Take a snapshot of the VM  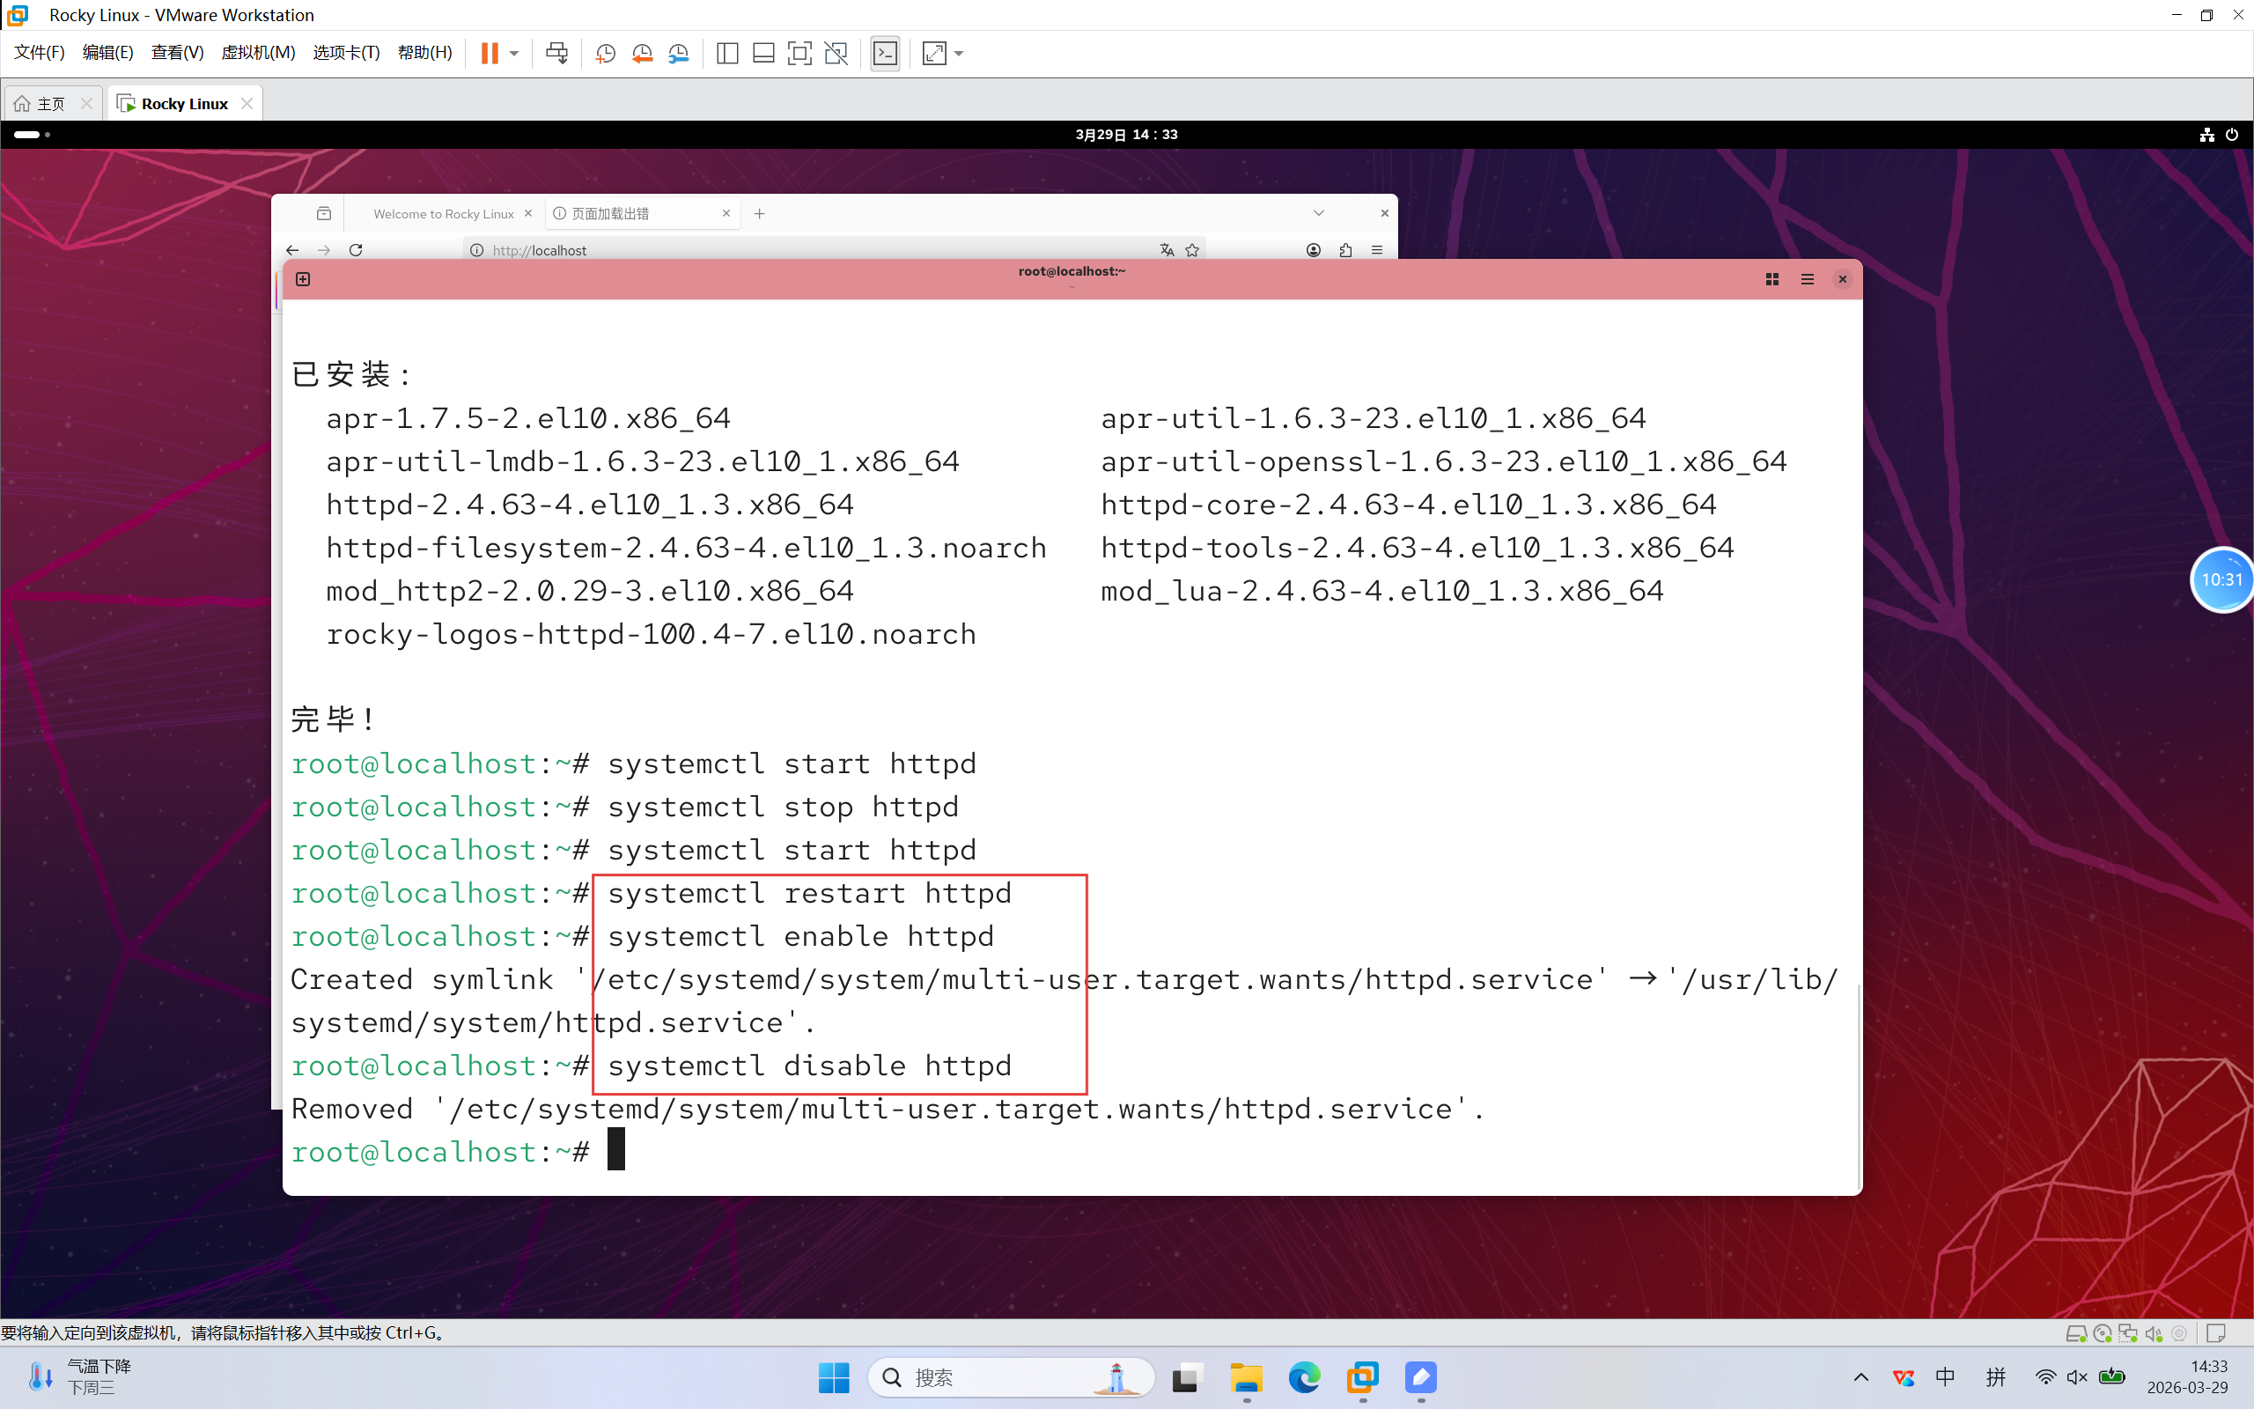pos(606,53)
